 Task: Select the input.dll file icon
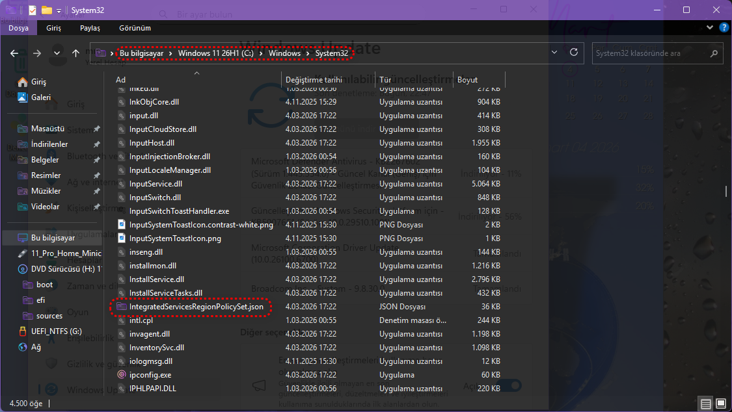click(x=122, y=116)
